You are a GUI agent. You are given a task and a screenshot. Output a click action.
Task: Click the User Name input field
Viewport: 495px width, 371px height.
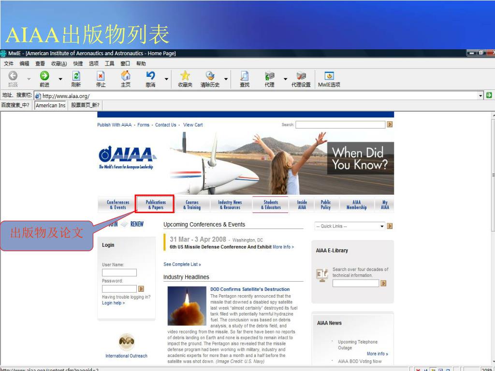click(119, 272)
